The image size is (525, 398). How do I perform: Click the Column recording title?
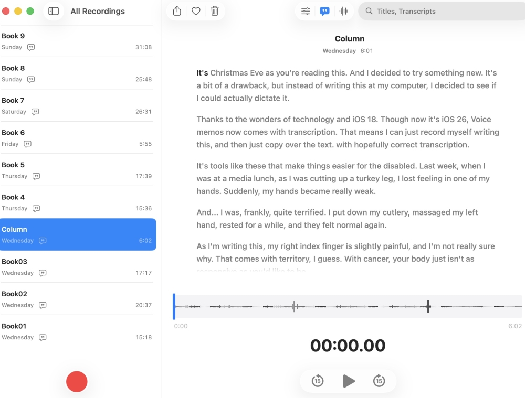click(350, 39)
